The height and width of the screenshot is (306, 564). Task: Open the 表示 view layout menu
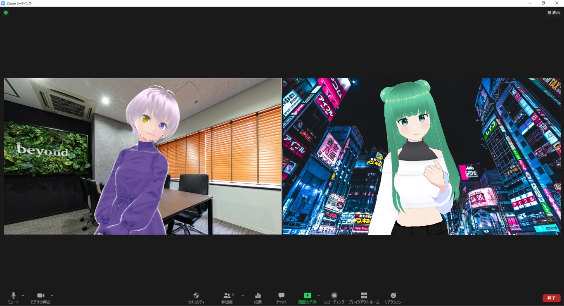554,13
